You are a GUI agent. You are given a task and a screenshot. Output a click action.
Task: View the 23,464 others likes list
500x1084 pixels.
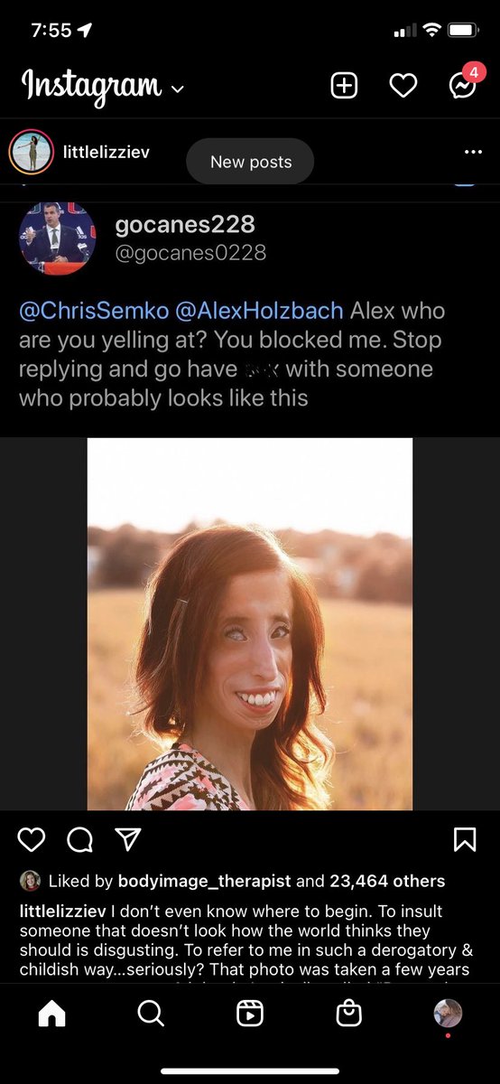coord(387,881)
